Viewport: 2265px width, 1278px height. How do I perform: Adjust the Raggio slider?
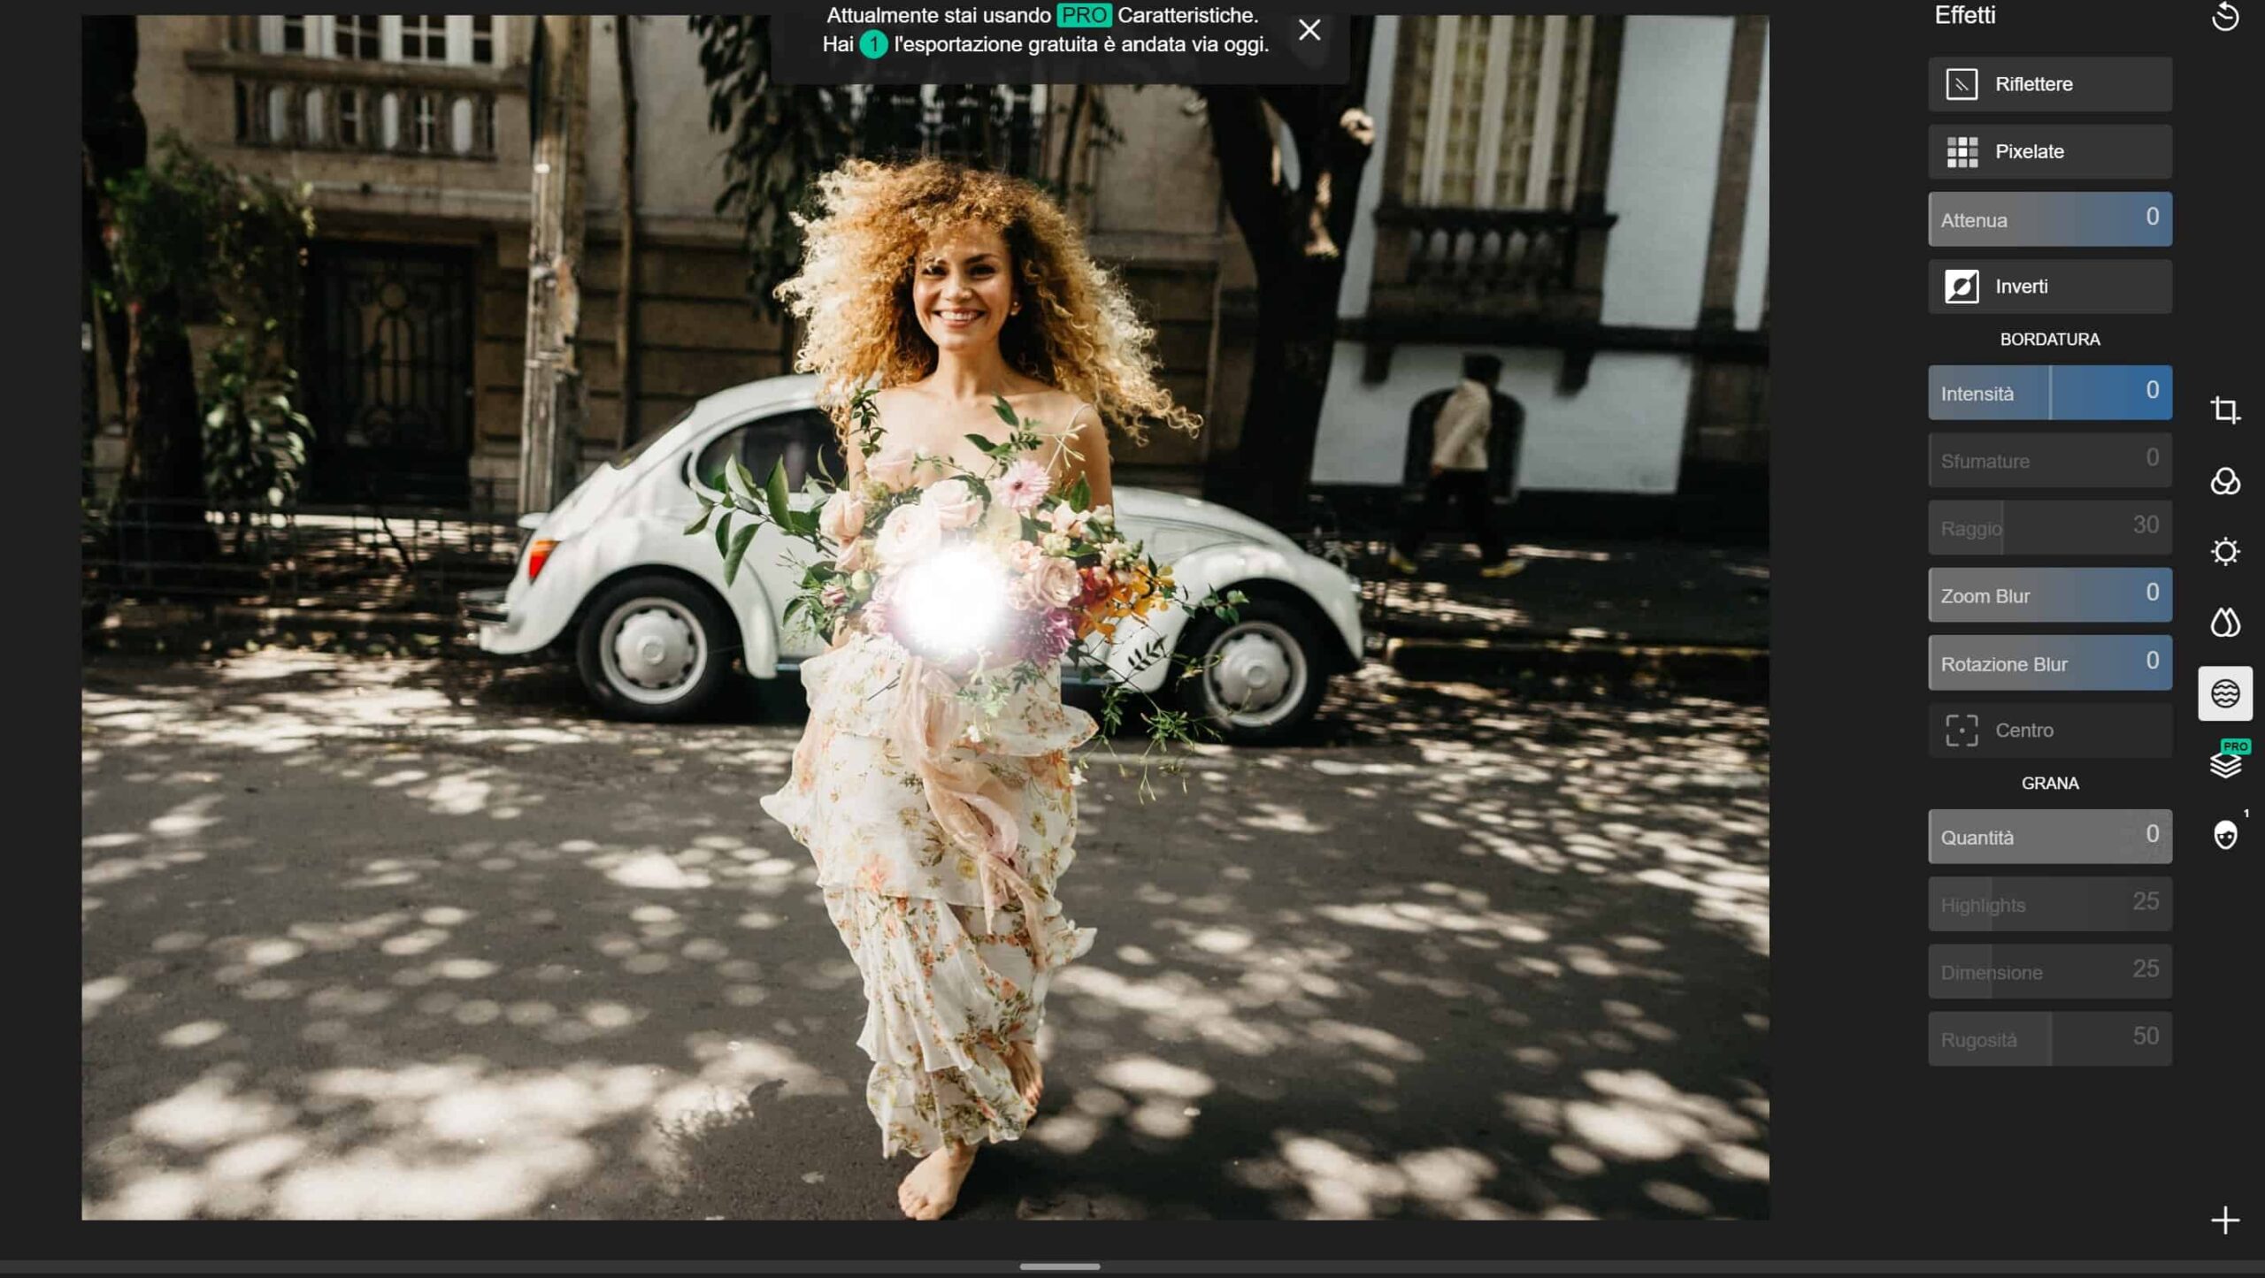pyautogui.click(x=2050, y=528)
